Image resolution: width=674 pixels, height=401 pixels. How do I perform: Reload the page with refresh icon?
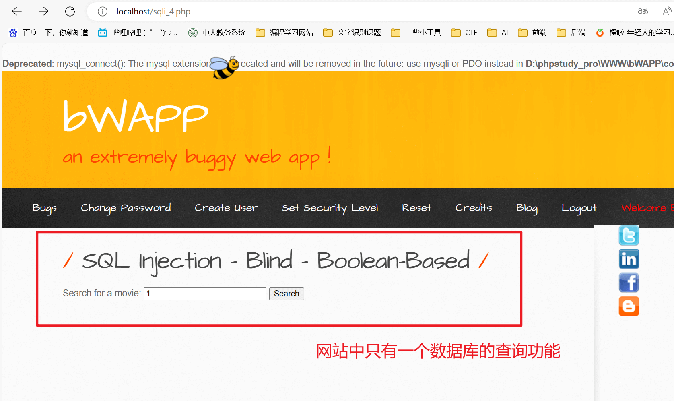pos(70,12)
